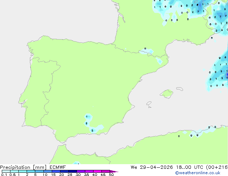Viewport: 228px width, 176px height.
Task: Pick the 1–2 mm legend swatch
Action: point(23,171)
